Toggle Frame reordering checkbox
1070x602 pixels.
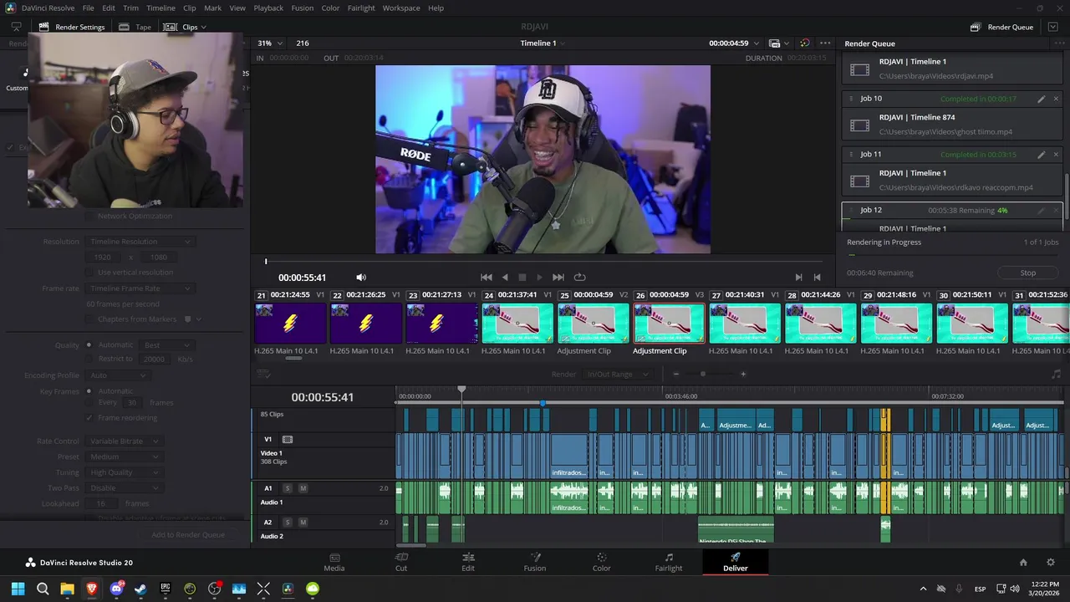click(89, 418)
